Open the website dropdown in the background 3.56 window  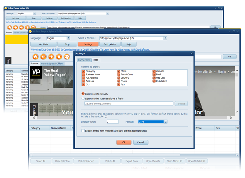tap(108, 13)
